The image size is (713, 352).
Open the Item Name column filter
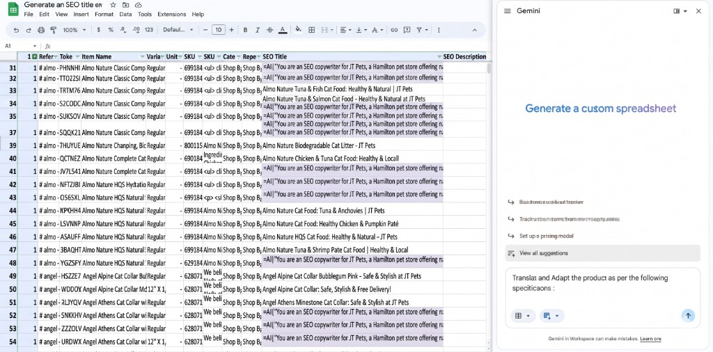tap(143, 57)
